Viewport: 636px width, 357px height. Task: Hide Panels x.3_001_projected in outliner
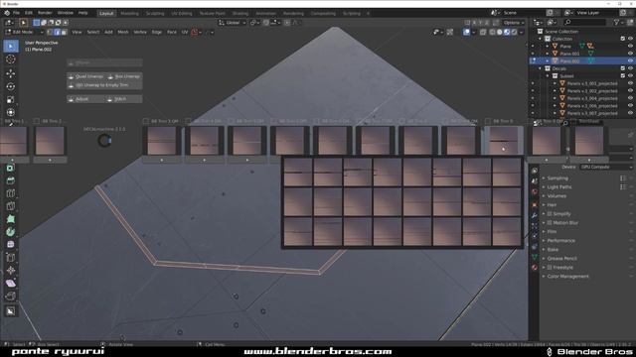tap(630, 83)
